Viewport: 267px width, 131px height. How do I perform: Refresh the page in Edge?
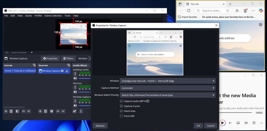[x=189, y=11]
